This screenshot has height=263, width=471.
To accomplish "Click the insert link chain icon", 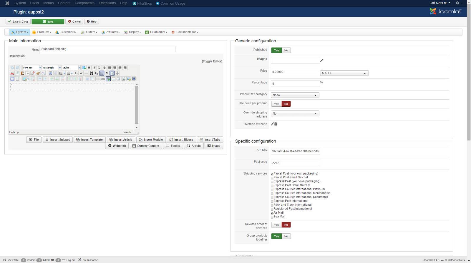I will (x=103, y=79).
